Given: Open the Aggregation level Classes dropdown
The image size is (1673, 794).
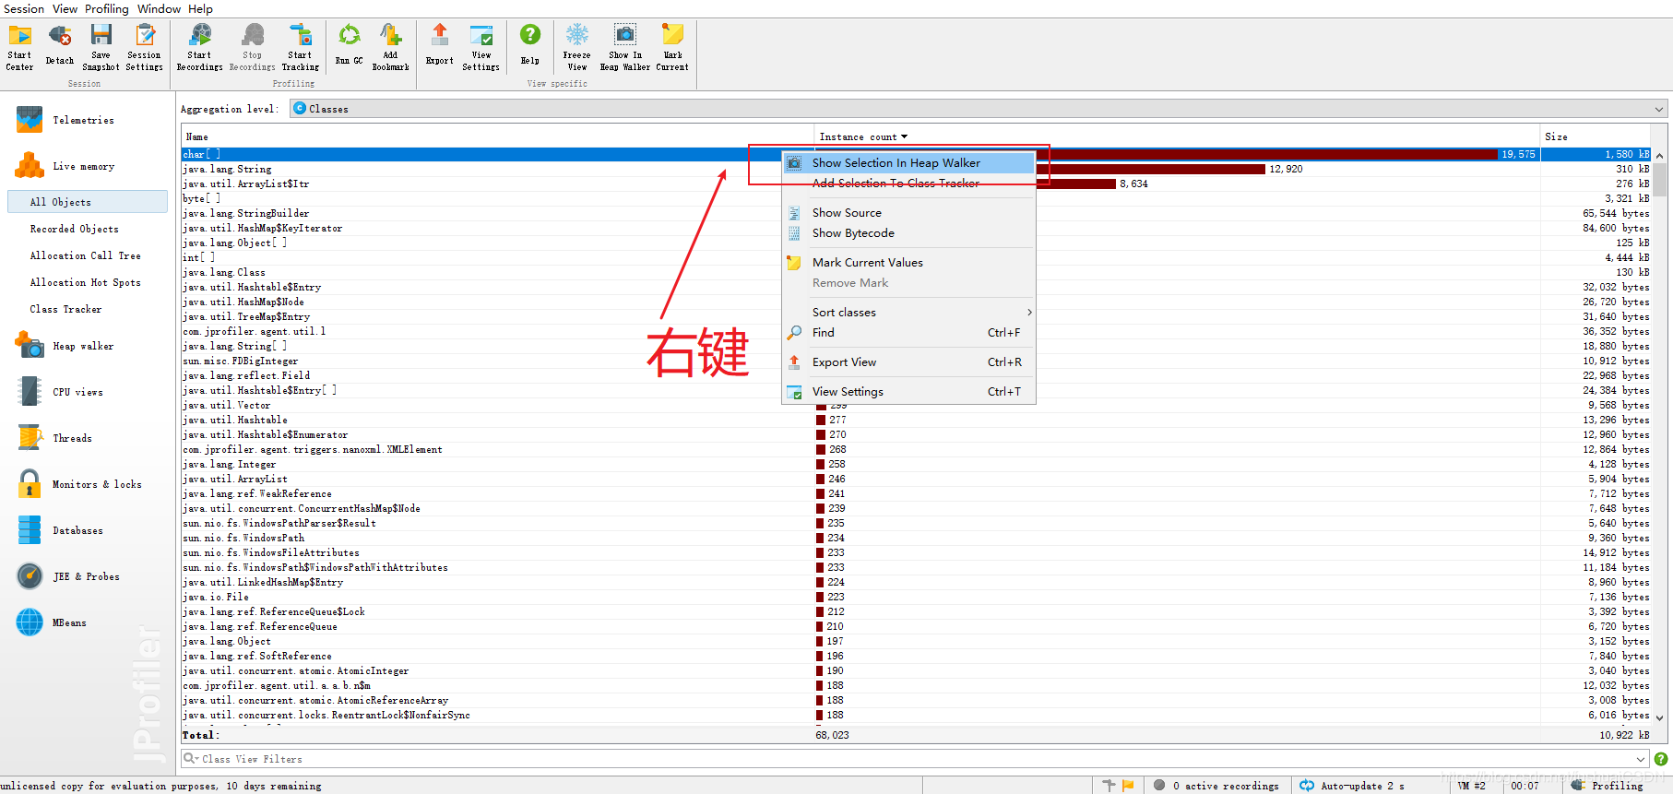Looking at the screenshot, I should (x=979, y=109).
